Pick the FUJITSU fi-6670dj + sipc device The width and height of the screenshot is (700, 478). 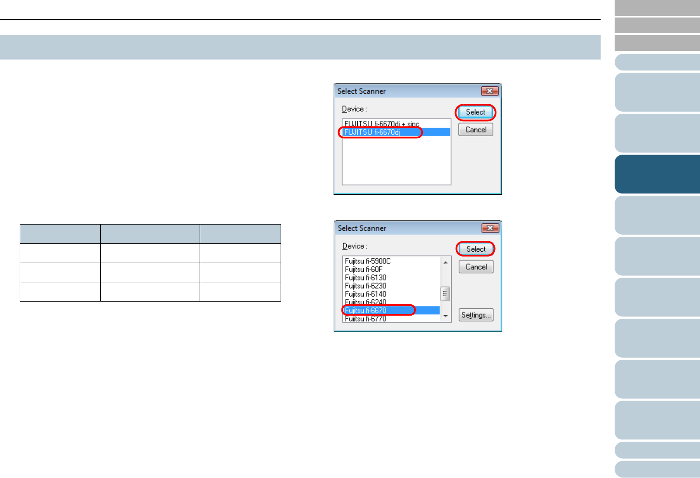[397, 124]
